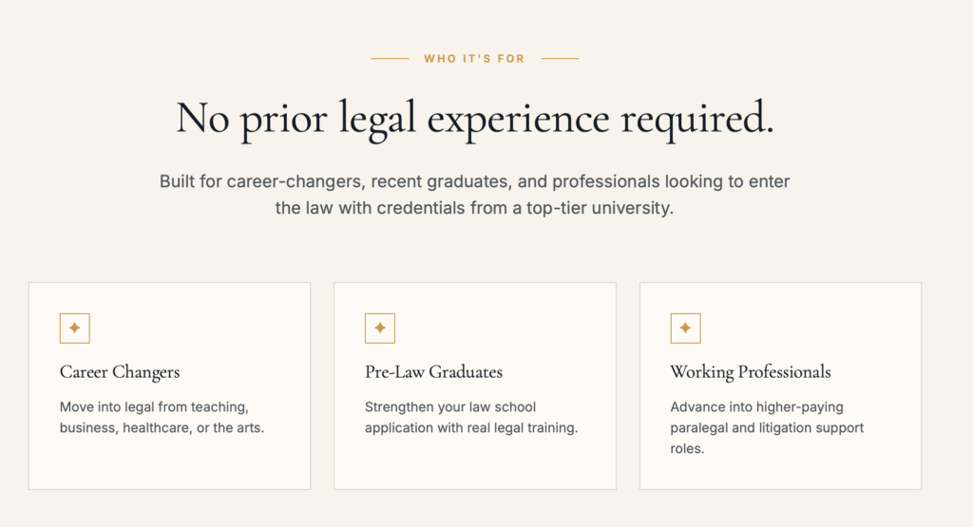
Task: Click the 'Built for career-changers' subtitle paragraph
Action: (475, 195)
